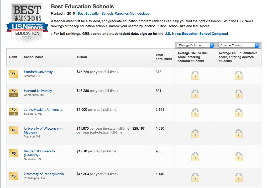The width and height of the screenshot is (267, 188).
Task: Click Johns Hopkins' locked GRE verbal icon
Action: [195, 113]
